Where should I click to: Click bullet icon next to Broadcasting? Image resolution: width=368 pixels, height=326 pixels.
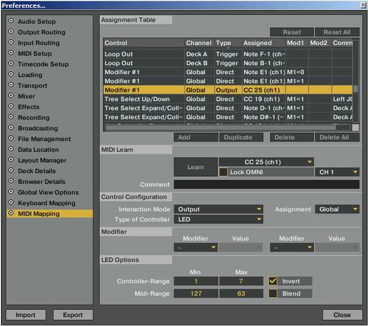11,127
